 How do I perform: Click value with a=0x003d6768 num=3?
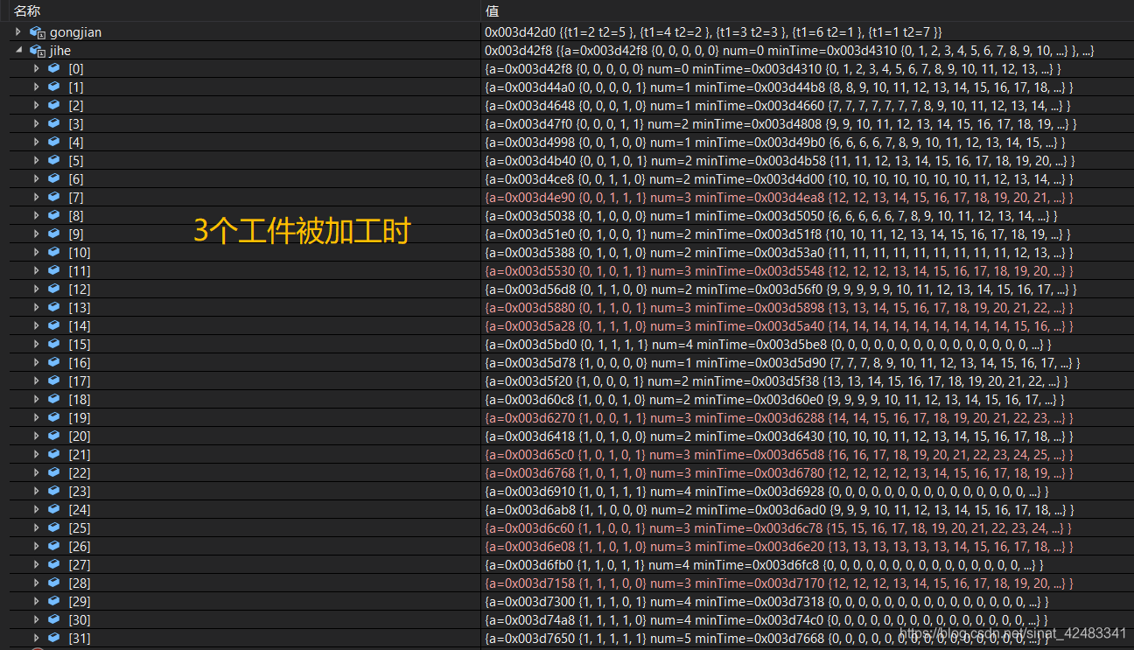[x=779, y=472]
